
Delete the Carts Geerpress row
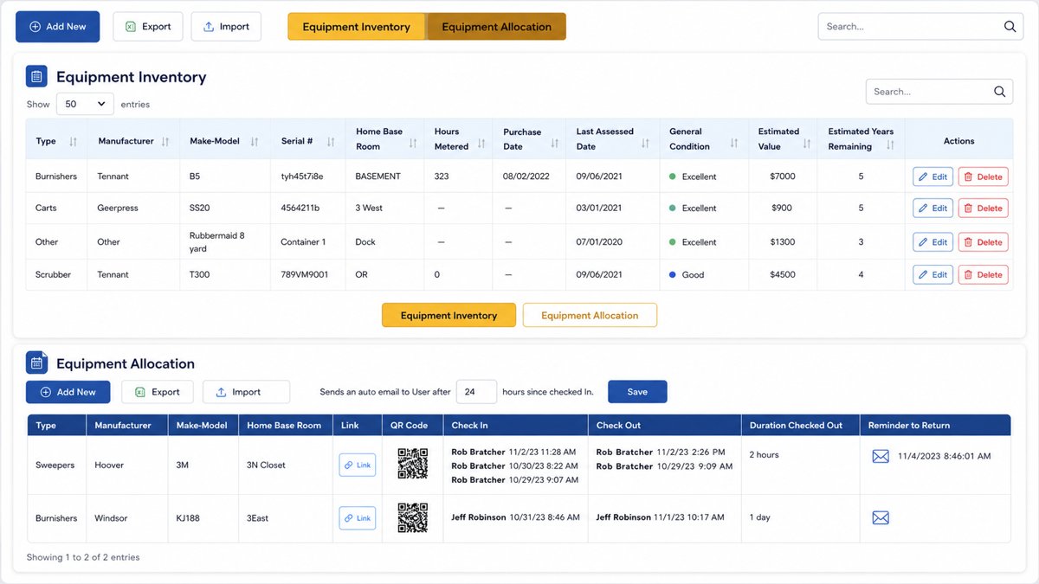[983, 208]
